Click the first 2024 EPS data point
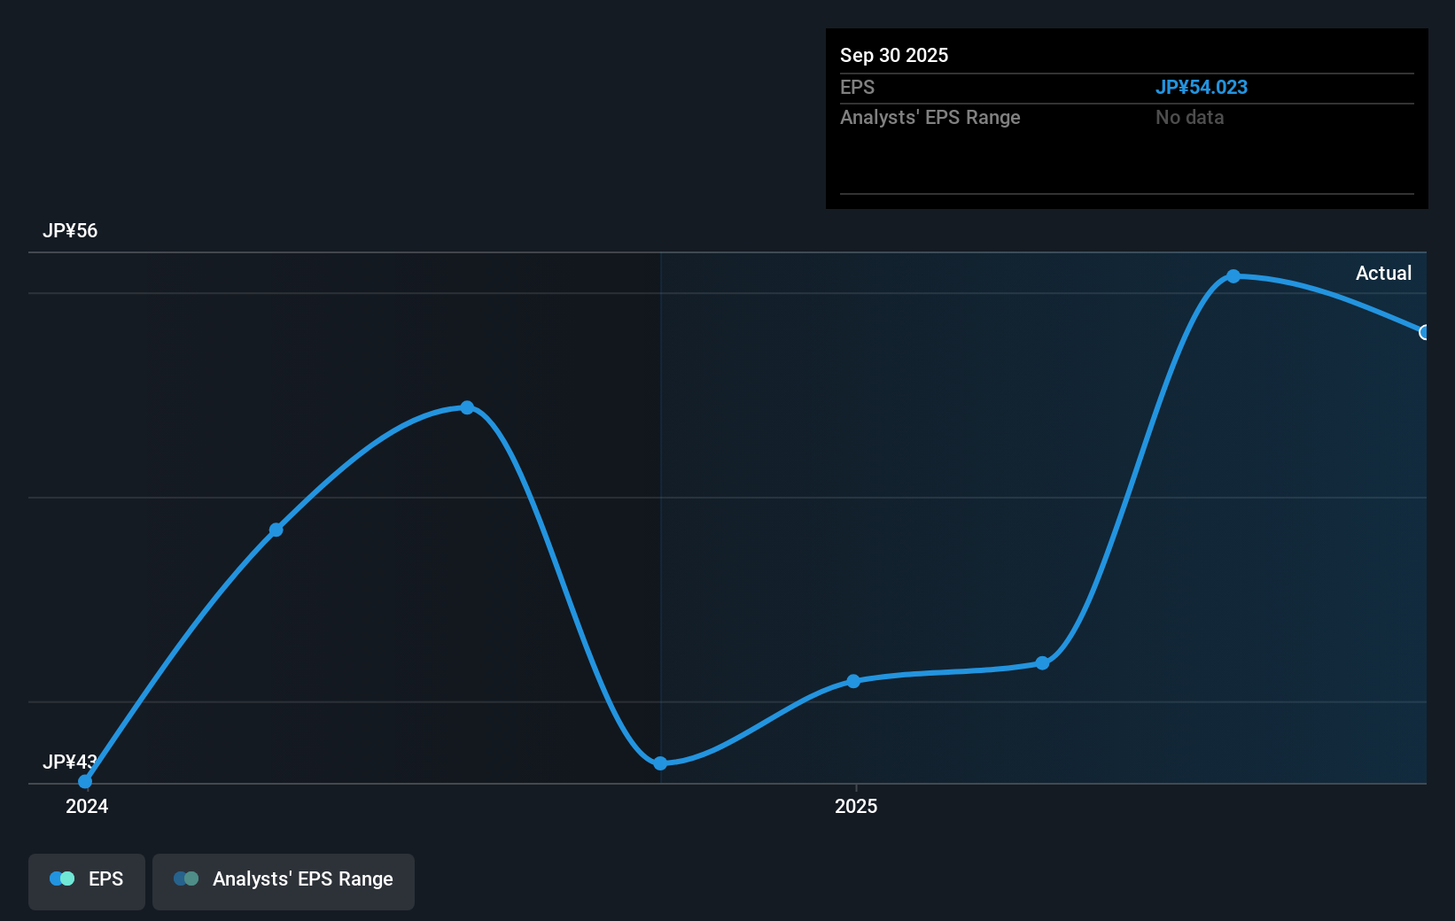The image size is (1455, 921). click(x=84, y=781)
